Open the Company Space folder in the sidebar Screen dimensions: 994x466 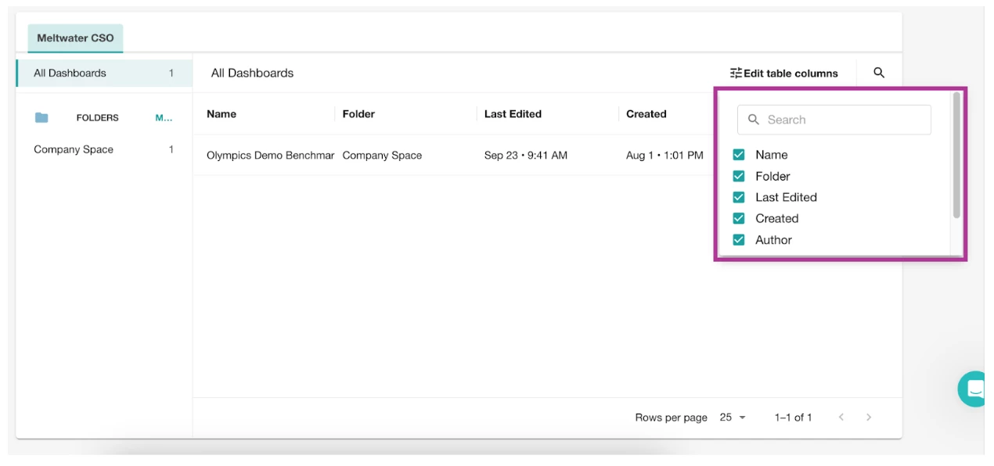click(74, 149)
